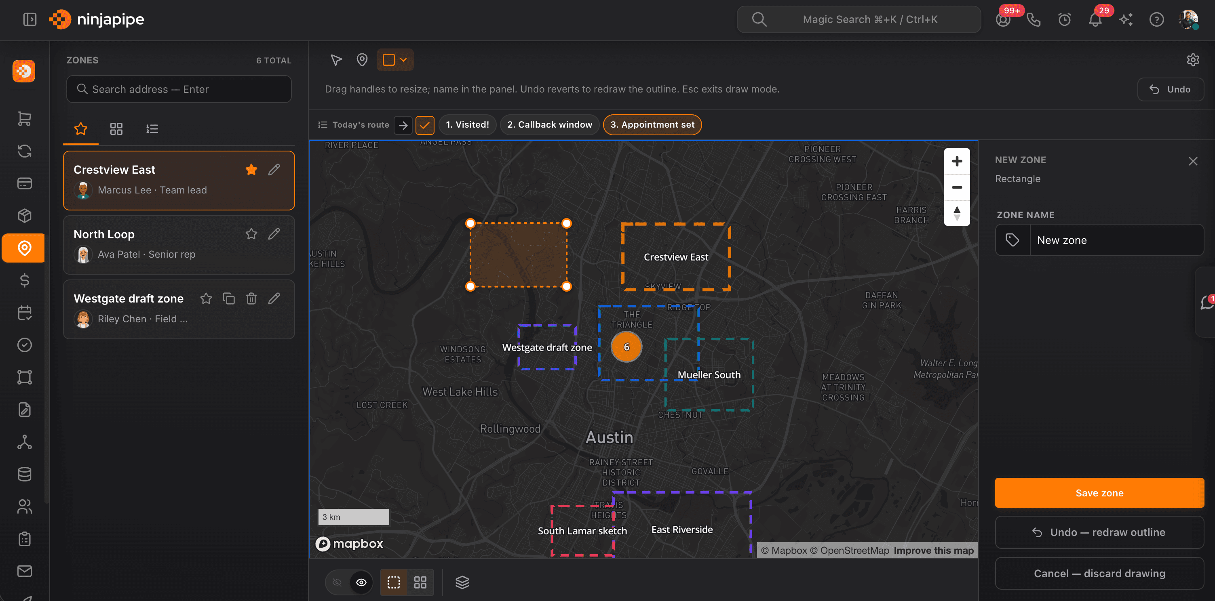Select the pin marker map tool
Screen dimensions: 1215x601
pos(362,60)
